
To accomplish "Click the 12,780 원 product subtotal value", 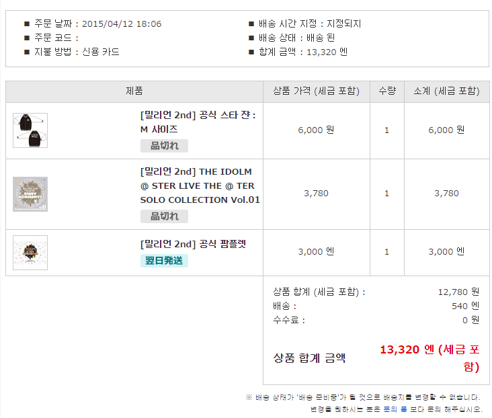I will (458, 292).
